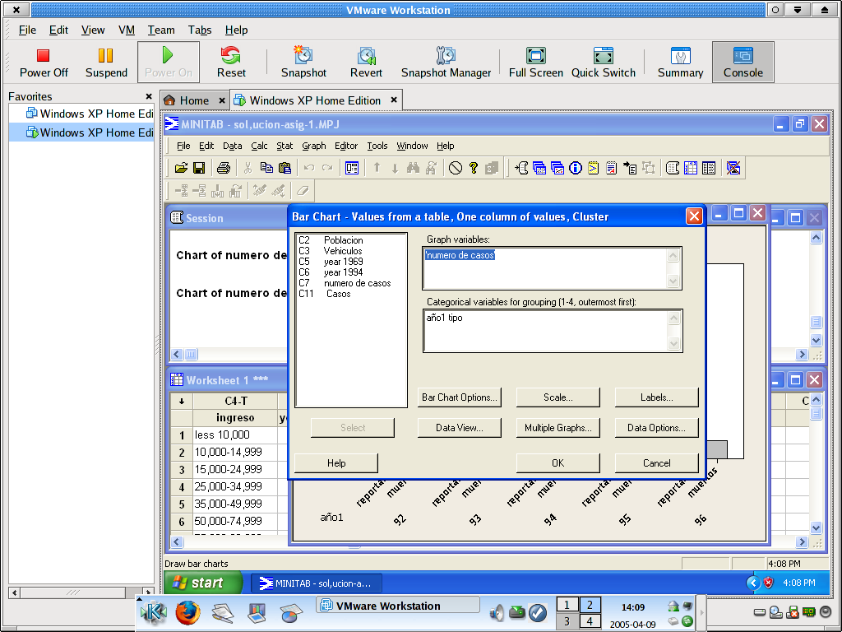Click the Find binoculars icon
The height and width of the screenshot is (632, 842).
coord(413,168)
